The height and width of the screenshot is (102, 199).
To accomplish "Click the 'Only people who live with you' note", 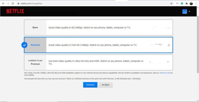I will pos(83,79).
